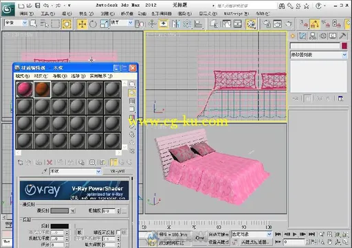Click the Set Key large key icon button
This screenshot has height=248, width=352.
199,238
